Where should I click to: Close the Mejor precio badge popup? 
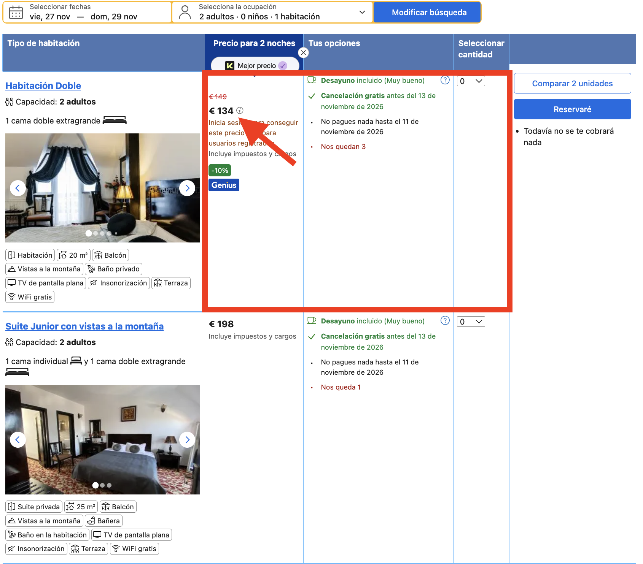pos(303,53)
